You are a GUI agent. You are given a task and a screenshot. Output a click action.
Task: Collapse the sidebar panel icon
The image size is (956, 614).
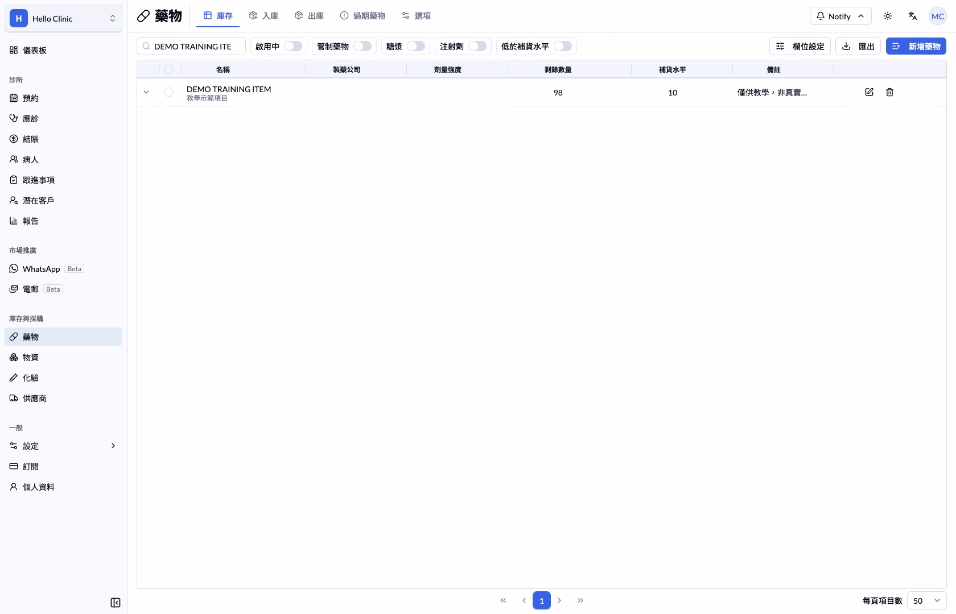tap(116, 603)
